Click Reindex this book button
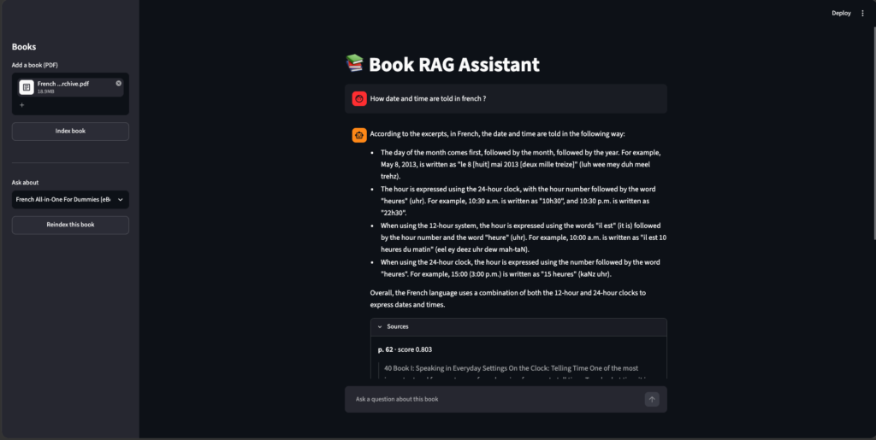 [70, 225]
